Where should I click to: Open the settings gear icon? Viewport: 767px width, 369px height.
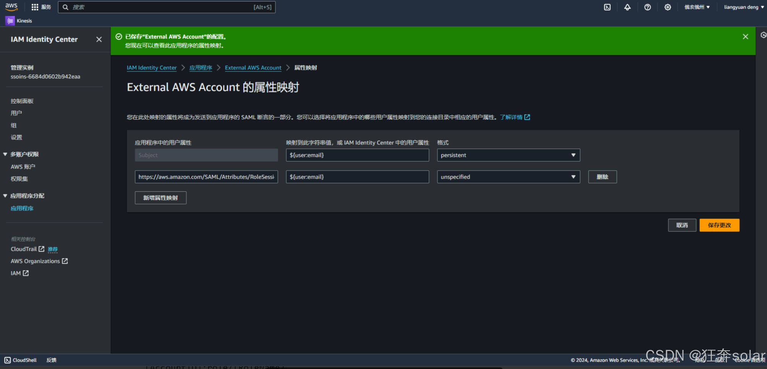tap(668, 7)
